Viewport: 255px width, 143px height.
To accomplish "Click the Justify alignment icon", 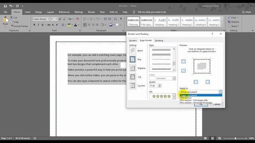I will [x=97, y=25].
